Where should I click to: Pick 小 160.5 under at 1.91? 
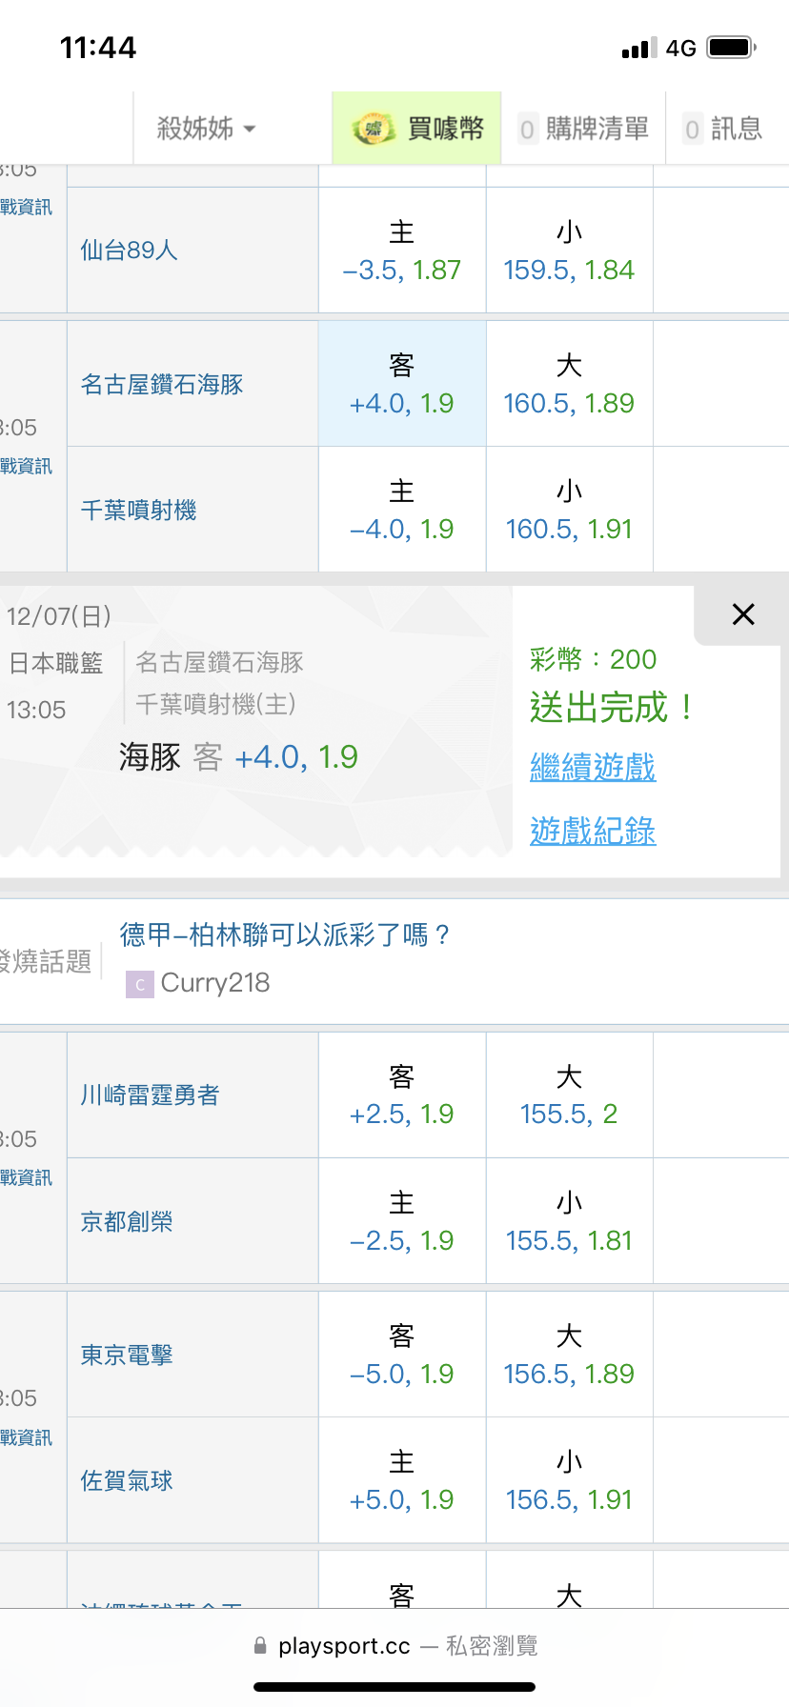point(569,511)
